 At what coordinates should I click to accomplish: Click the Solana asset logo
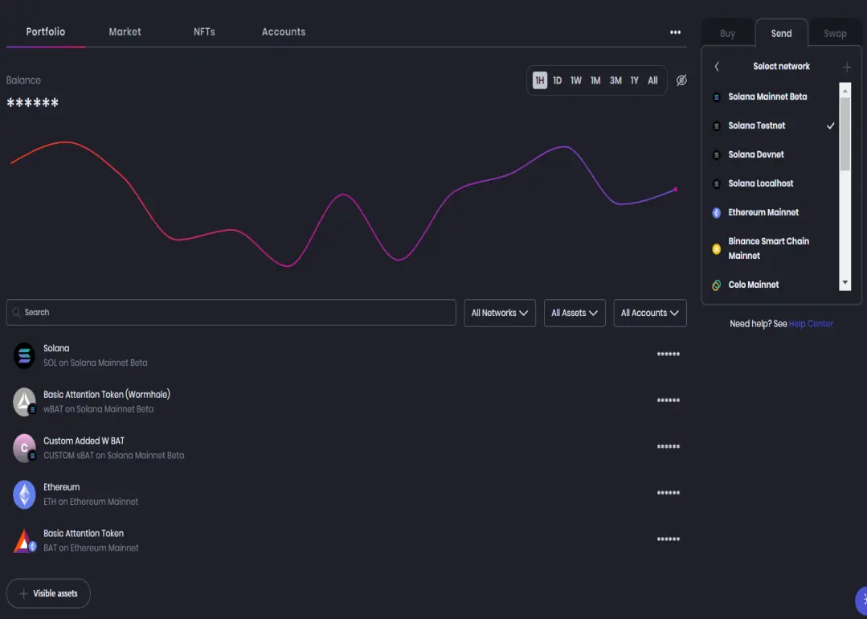(x=24, y=355)
